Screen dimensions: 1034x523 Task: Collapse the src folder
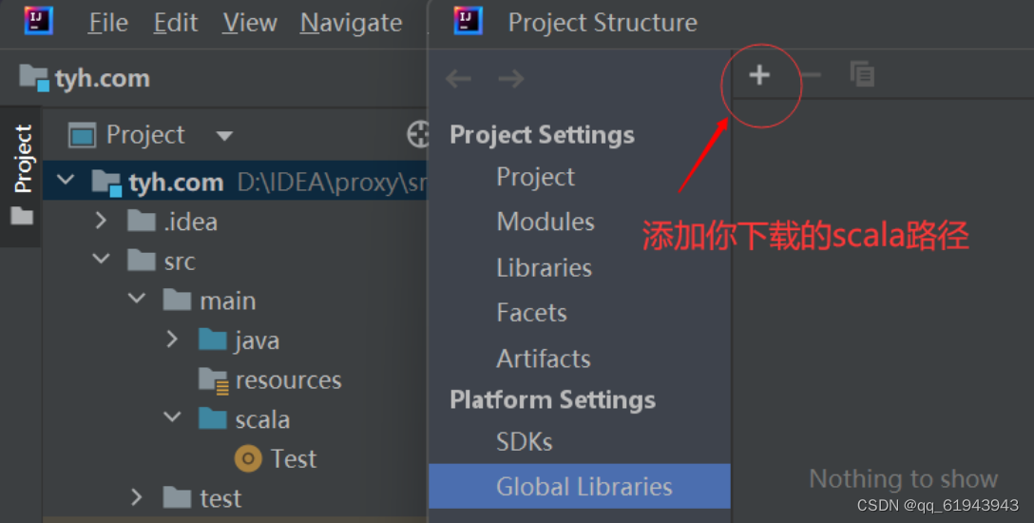101,260
